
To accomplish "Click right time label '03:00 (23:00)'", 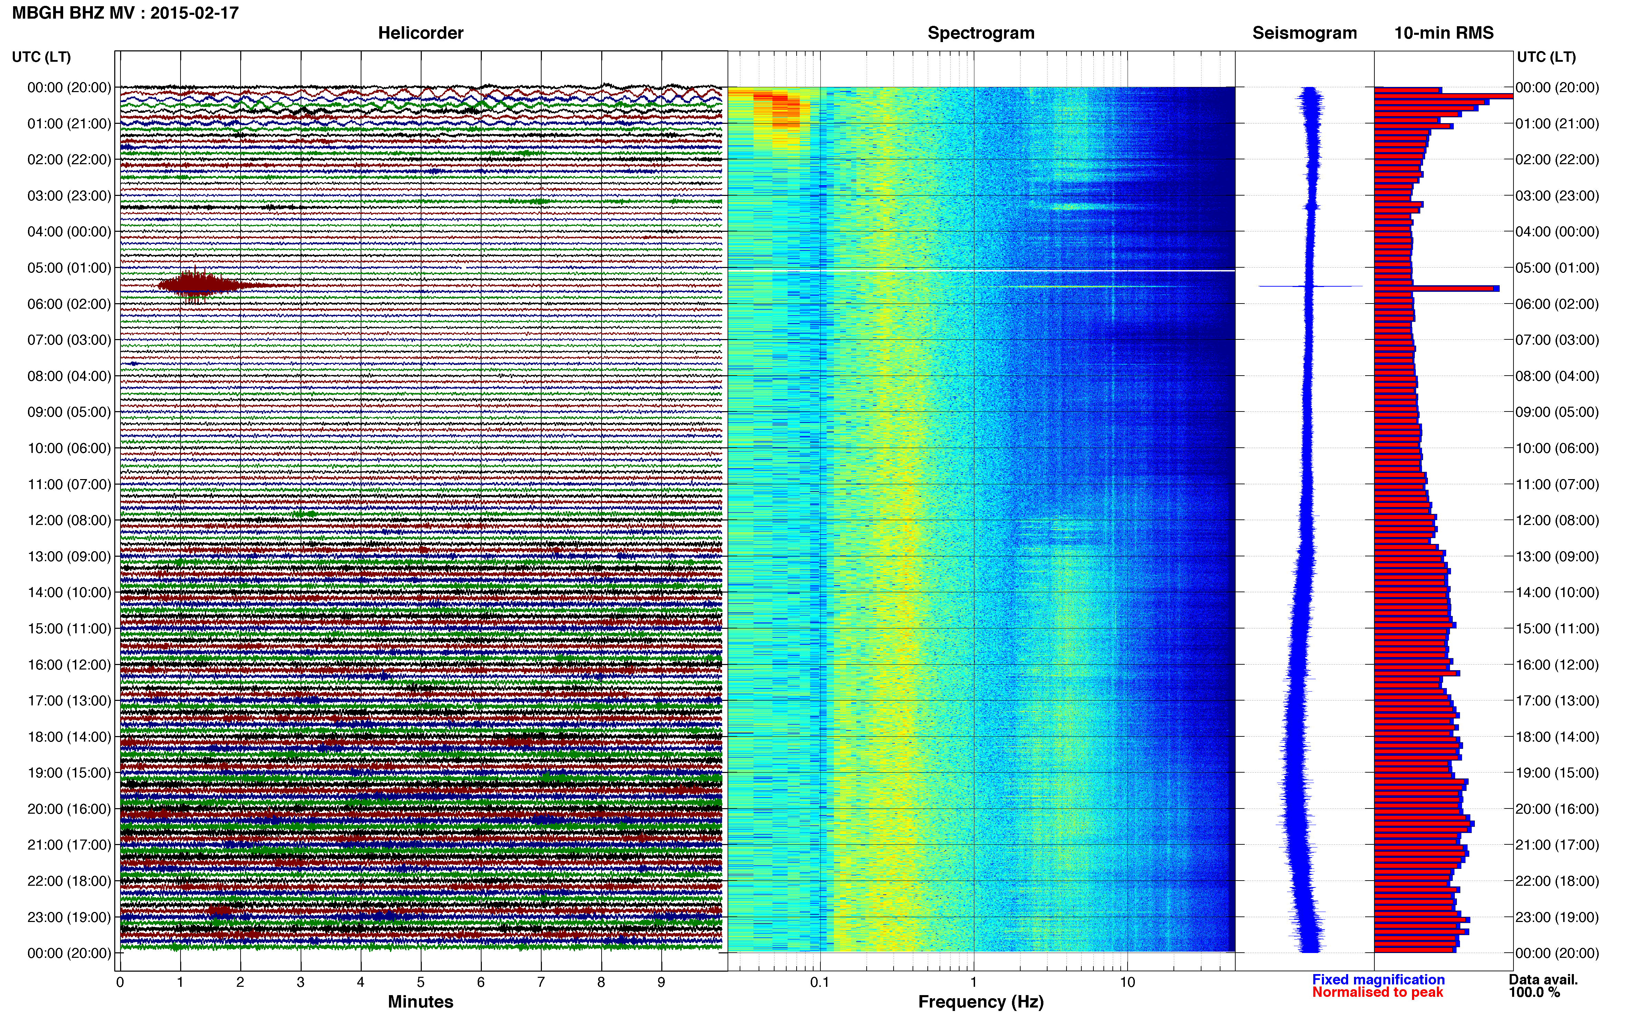I will (1557, 196).
